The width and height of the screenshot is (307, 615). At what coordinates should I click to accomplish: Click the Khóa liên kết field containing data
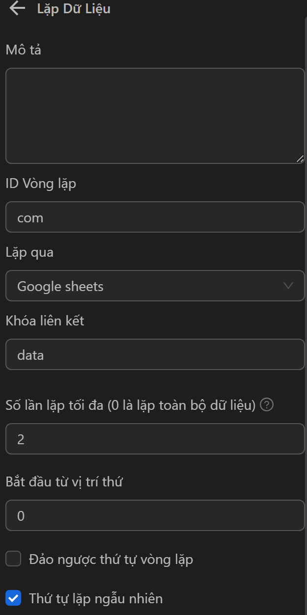[x=155, y=354]
